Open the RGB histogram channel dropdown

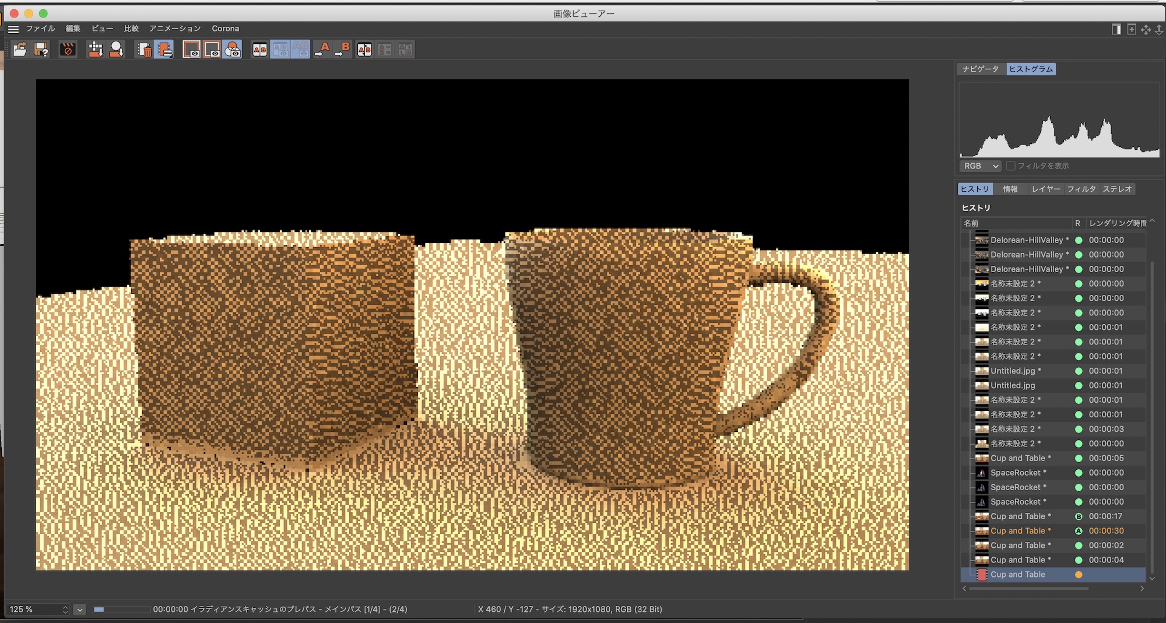point(981,166)
